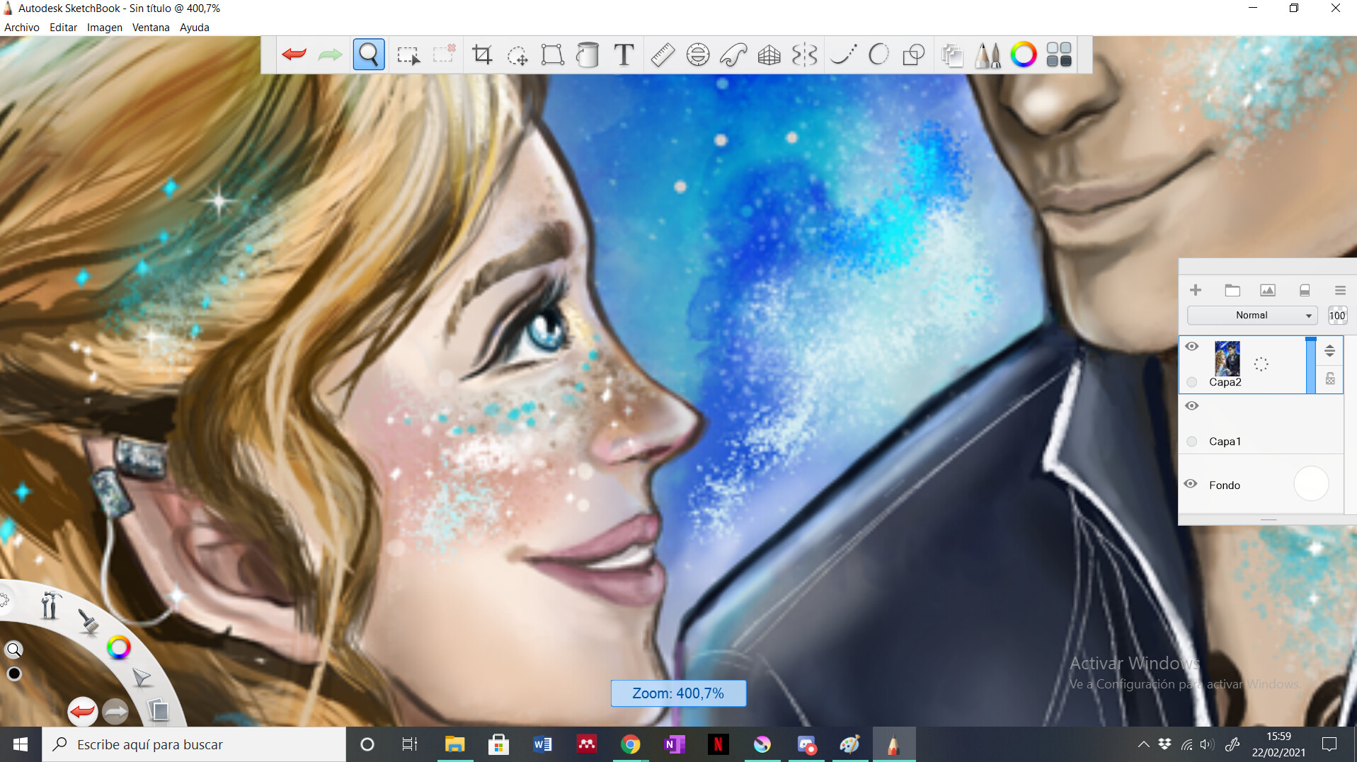Click the Windows Start button

[21, 744]
